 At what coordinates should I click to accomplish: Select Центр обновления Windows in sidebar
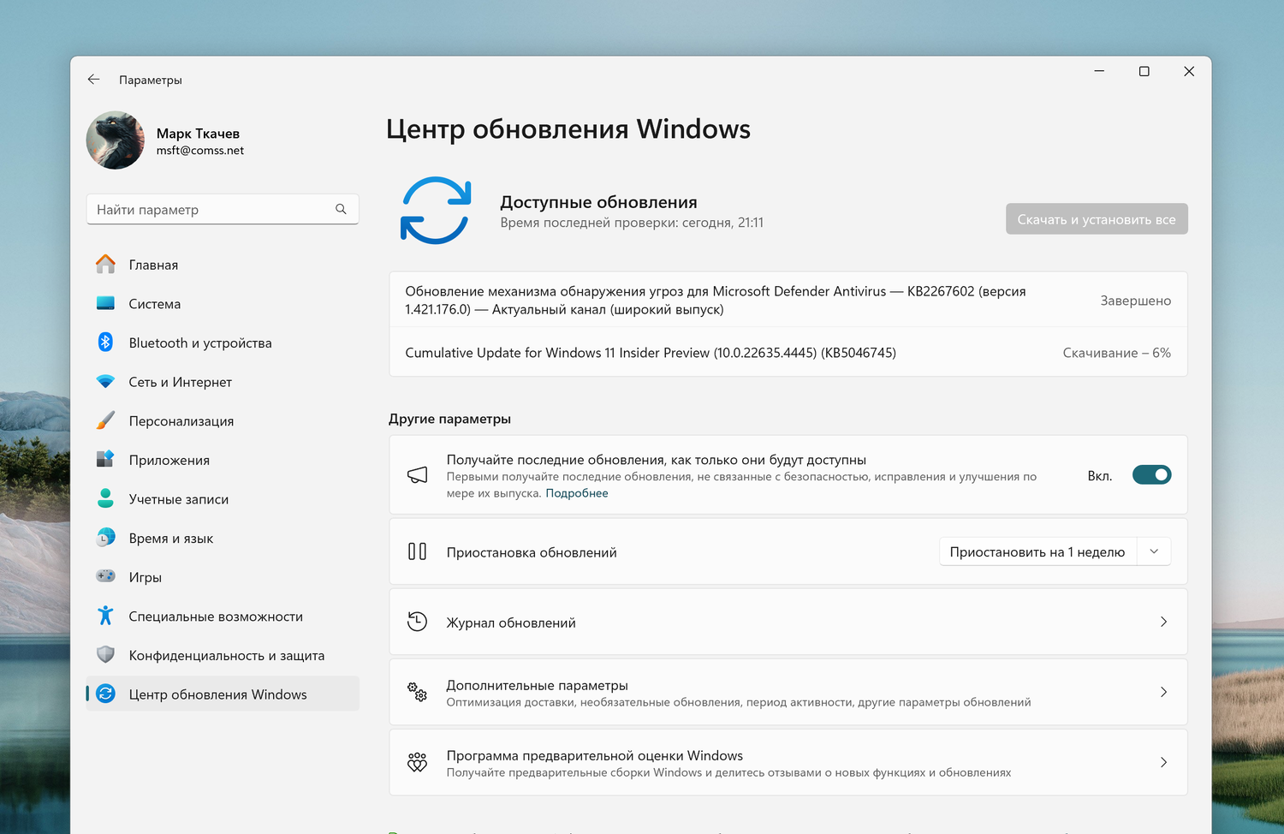[223, 694]
